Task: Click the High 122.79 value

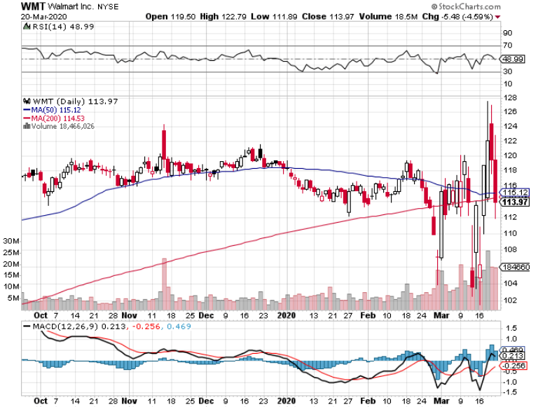Action: coord(223,17)
